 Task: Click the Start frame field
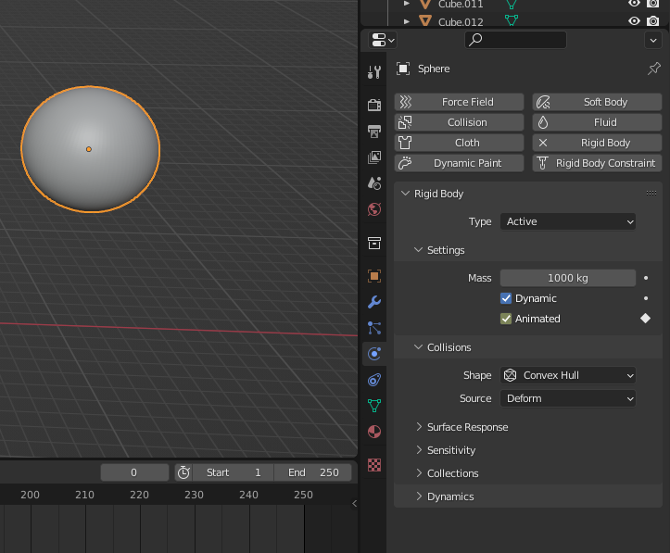234,472
